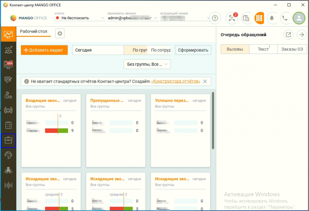
Task: Toggle report mode to "По группам"
Action: pos(135,50)
